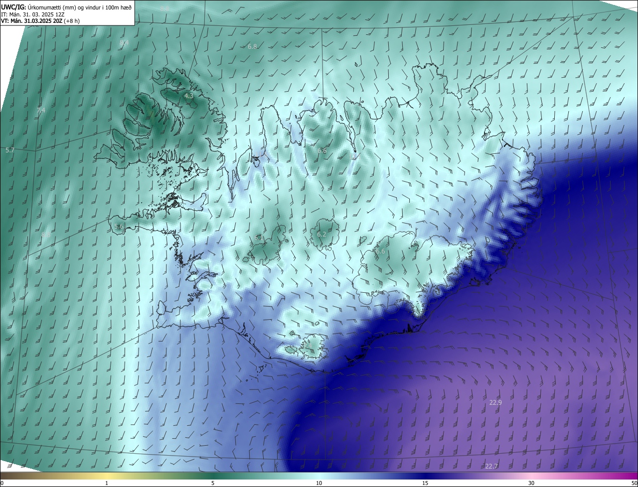Click the colorbar tick label 50

(x=634, y=483)
